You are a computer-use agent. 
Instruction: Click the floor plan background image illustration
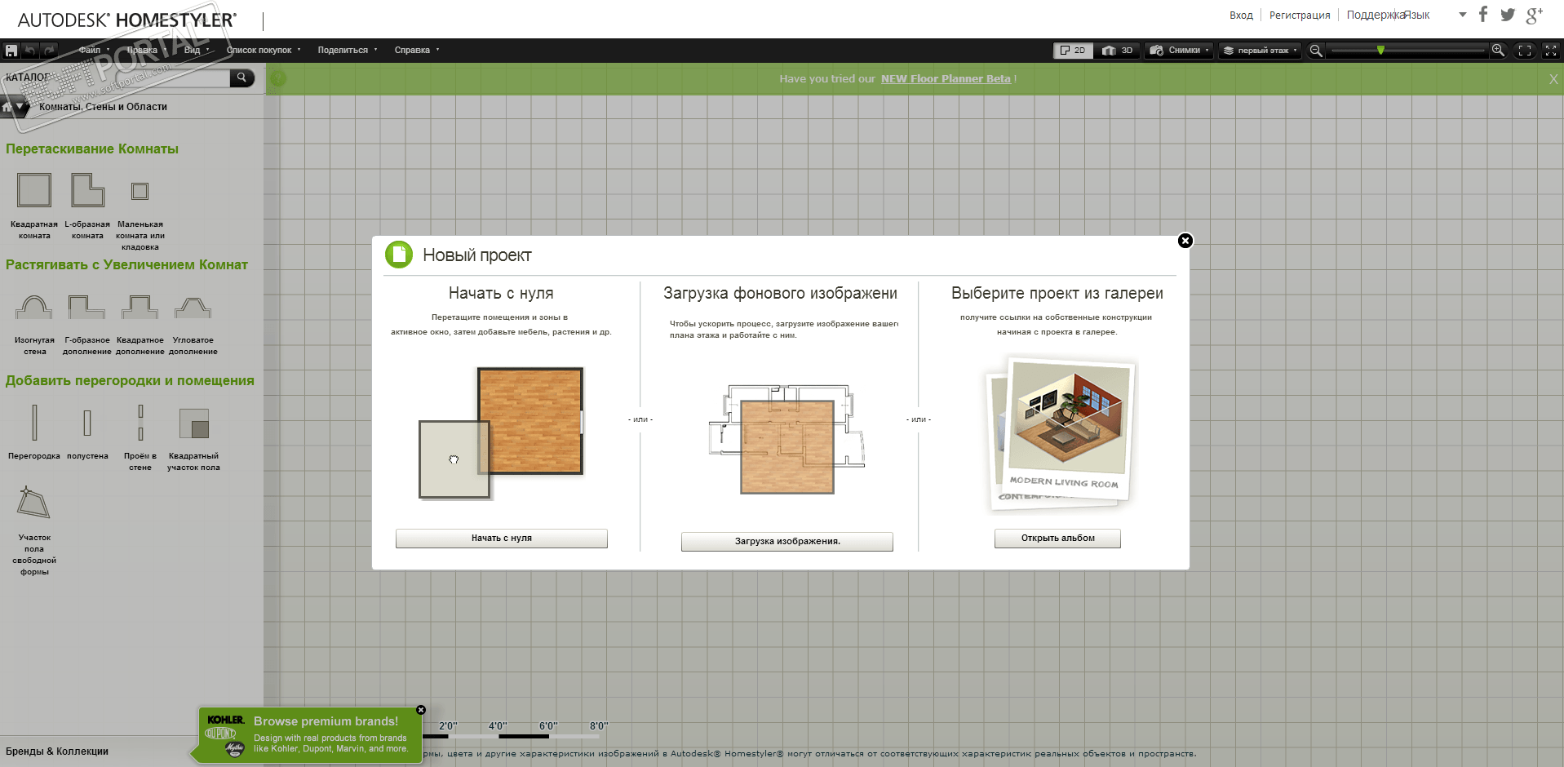click(x=786, y=439)
